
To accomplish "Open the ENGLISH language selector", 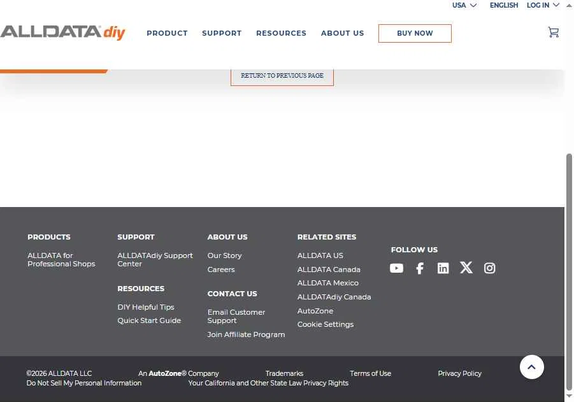I will pos(504,5).
